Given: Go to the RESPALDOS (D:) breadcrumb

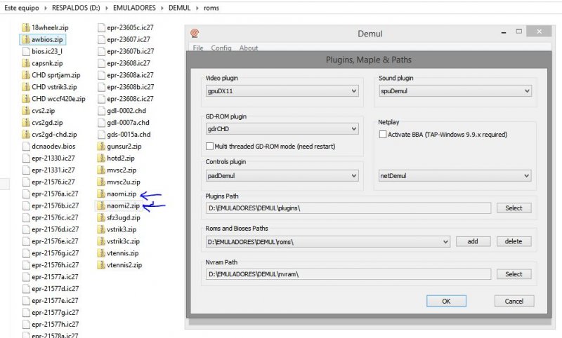Looking at the screenshot, I should point(76,8).
